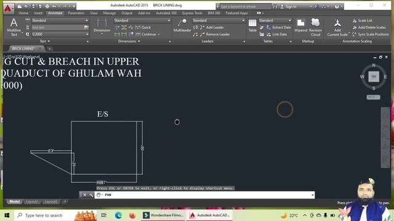This screenshot has width=394, height=221.
Task: Click Remove Leader
Action: coord(215,34)
